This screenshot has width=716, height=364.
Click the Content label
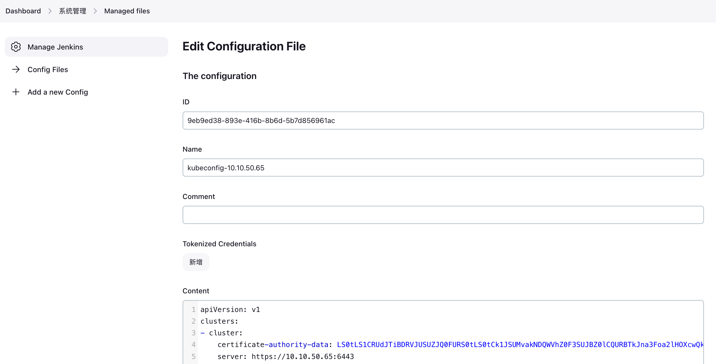[x=196, y=291]
